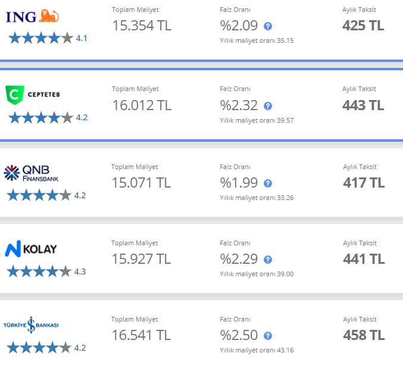Click ING's 4.1 star rating
This screenshot has width=403, height=368.
pos(48,38)
